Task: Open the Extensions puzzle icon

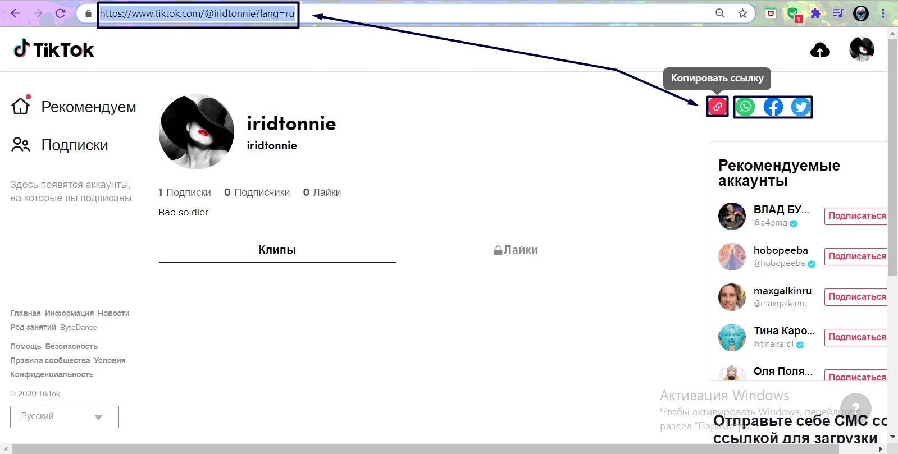Action: coord(815,13)
